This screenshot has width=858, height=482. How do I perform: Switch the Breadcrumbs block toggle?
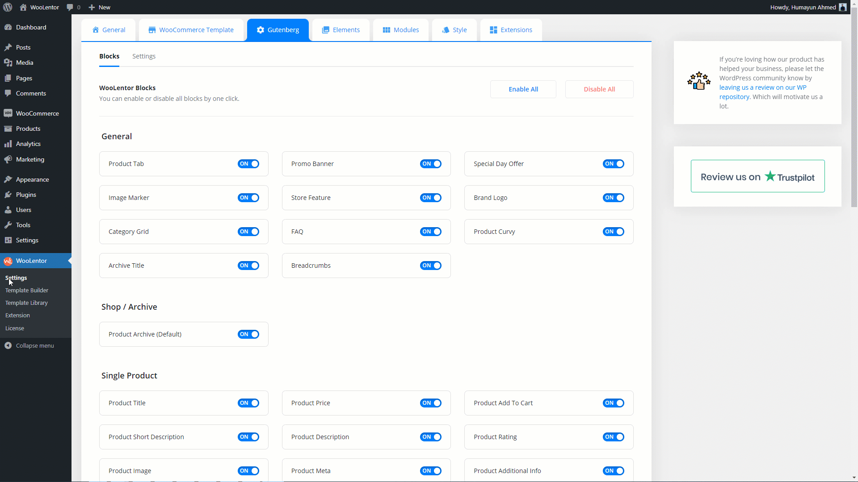click(430, 266)
